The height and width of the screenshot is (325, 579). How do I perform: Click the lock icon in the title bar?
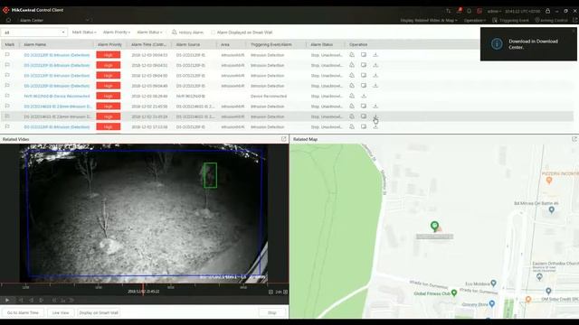[547, 11]
